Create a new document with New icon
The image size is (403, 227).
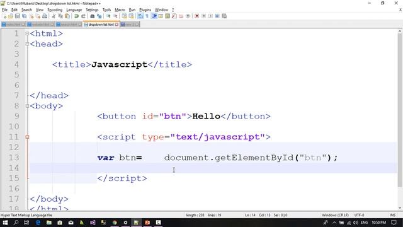pyautogui.click(x=4, y=16)
